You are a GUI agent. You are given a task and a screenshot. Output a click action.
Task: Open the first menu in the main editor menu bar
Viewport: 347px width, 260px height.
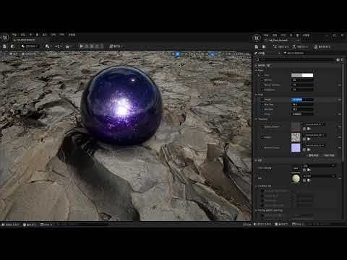tap(14, 35)
